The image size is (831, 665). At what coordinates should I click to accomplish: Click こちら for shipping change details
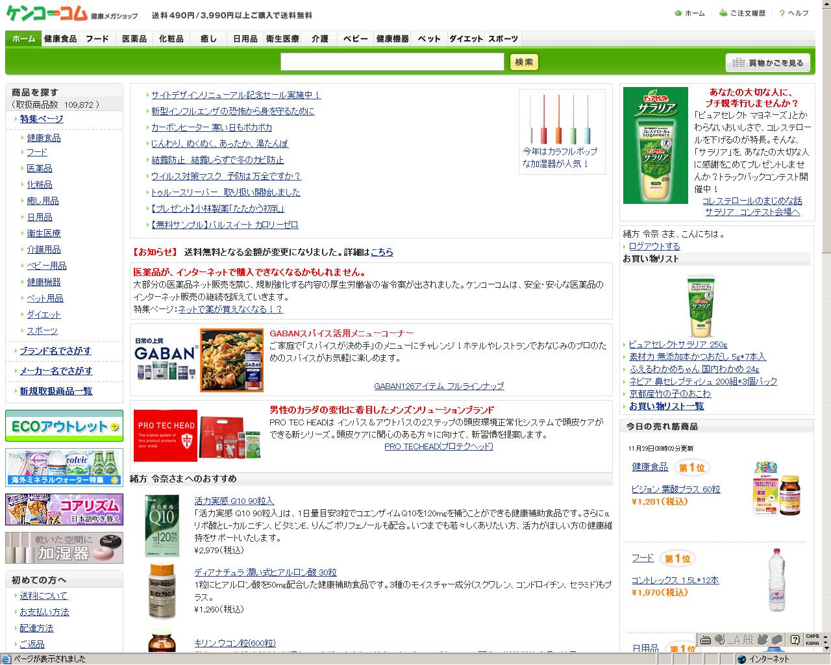382,252
